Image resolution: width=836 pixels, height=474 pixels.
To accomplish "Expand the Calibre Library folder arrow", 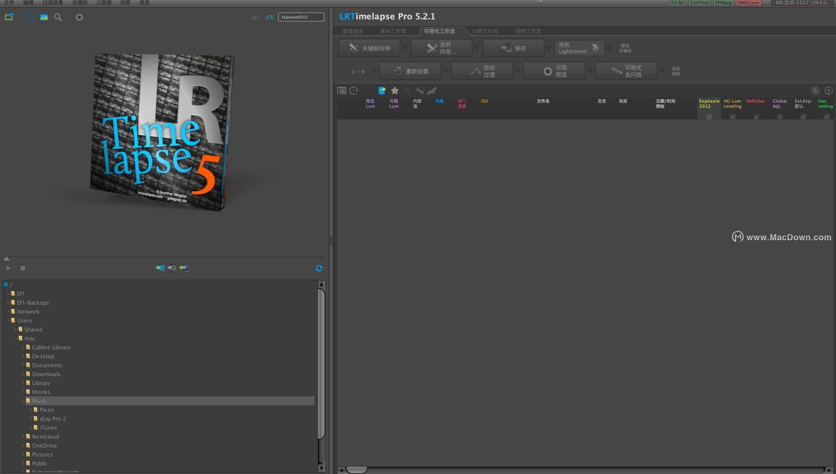I will pos(23,347).
